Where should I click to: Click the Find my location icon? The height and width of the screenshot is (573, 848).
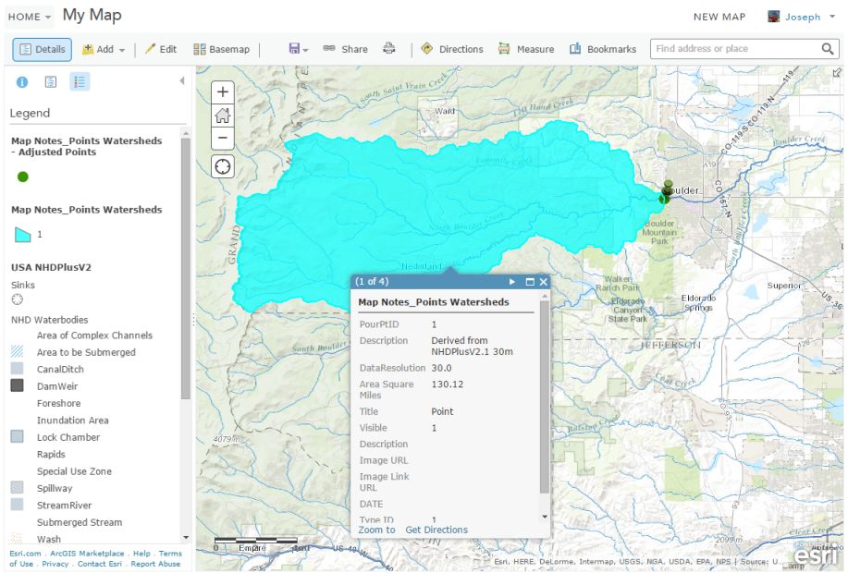[223, 166]
